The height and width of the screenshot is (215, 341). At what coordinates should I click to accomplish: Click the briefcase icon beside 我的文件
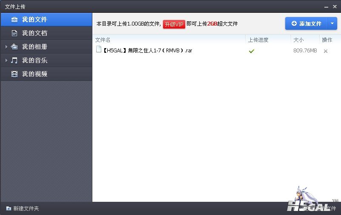[x=14, y=20]
